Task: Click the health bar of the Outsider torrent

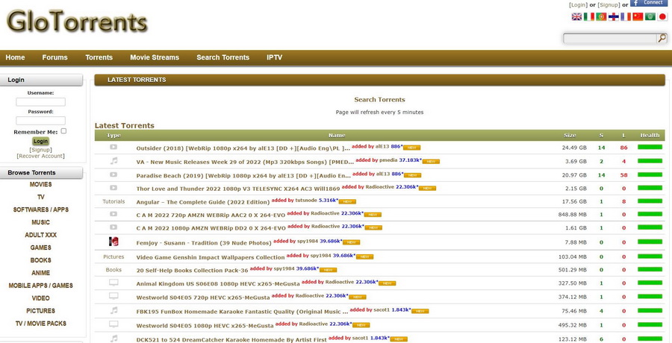Action: tap(650, 148)
